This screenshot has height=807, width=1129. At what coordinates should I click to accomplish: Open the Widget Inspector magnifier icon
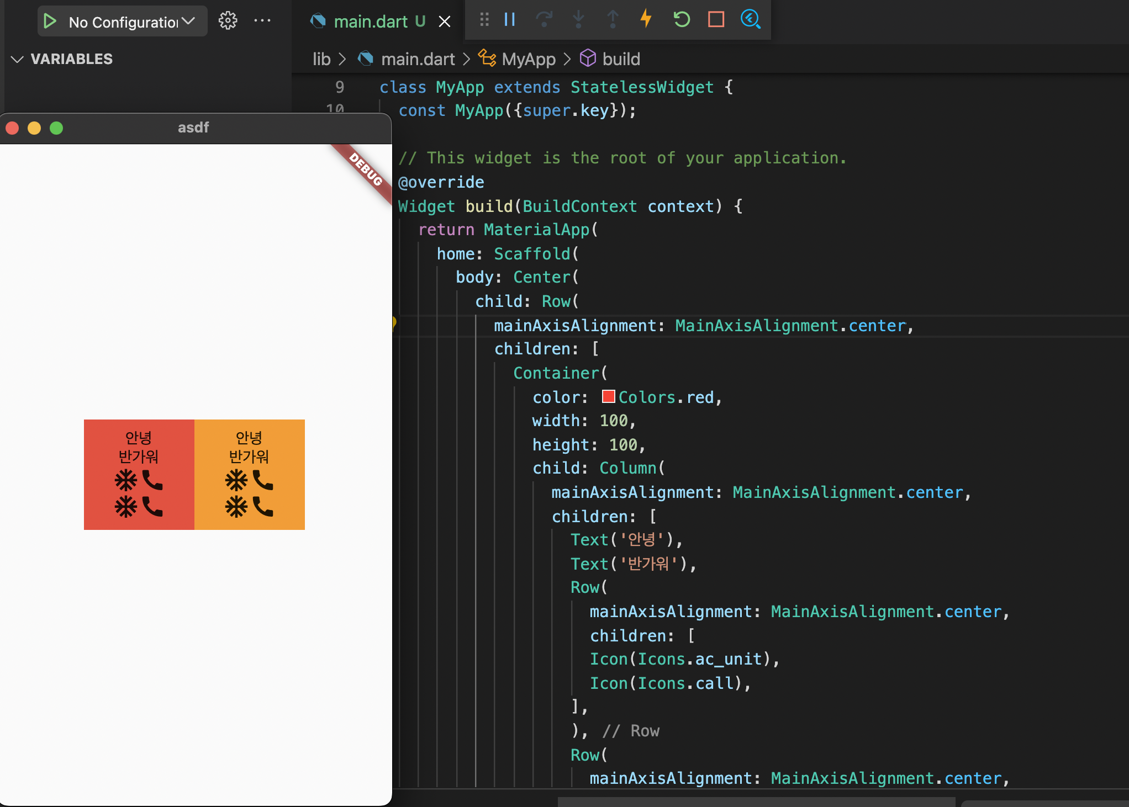[x=750, y=20]
